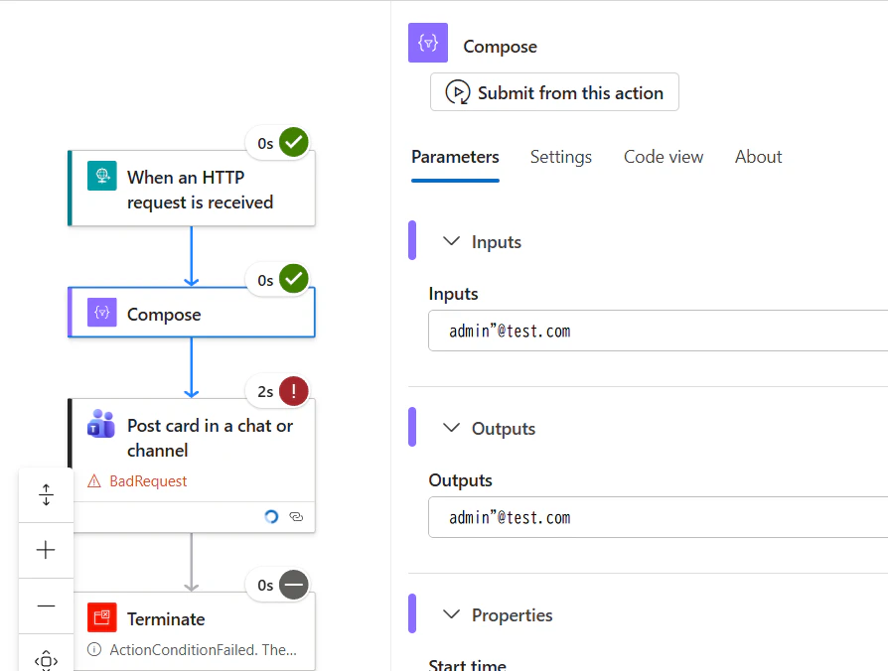Click the red Terminate action icon
The width and height of the screenshot is (888, 671).
(101, 618)
